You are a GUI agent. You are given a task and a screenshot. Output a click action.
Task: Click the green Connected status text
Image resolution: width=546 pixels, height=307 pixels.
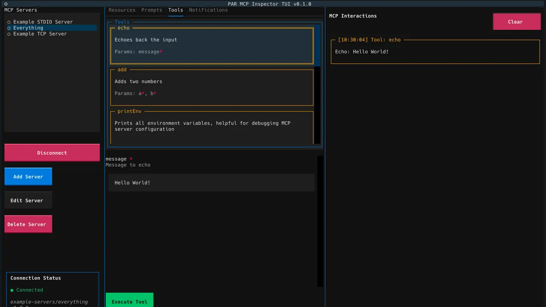pos(29,290)
